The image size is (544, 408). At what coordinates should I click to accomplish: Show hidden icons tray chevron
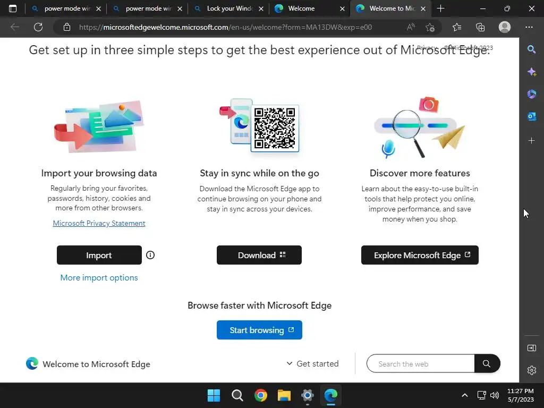tap(464, 395)
